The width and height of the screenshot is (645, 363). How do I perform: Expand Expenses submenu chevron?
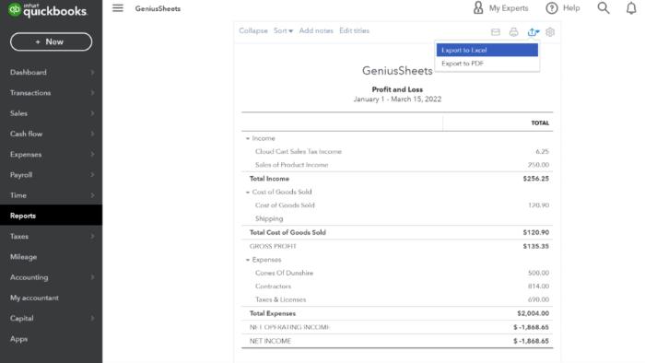click(92, 155)
